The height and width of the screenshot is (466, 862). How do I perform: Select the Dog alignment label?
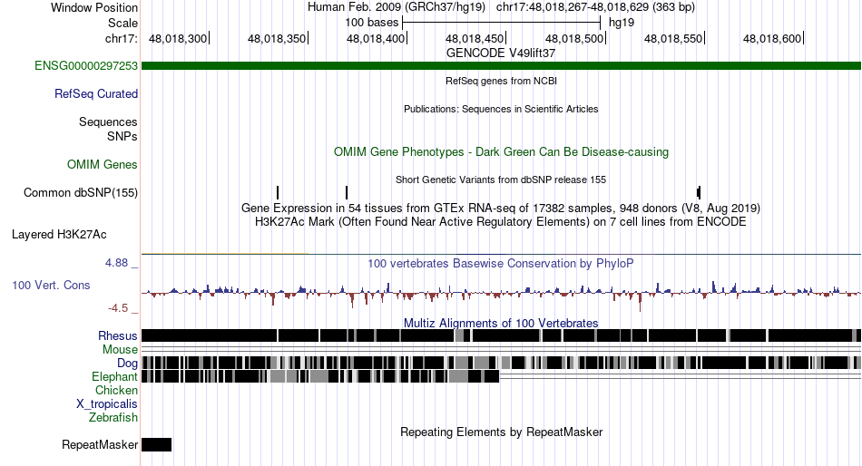(127, 364)
